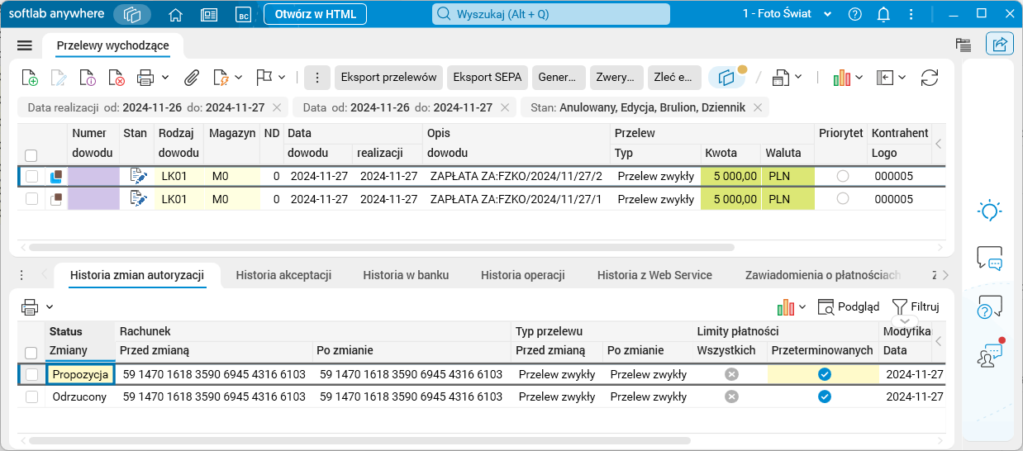Click the list view settings icon
1023x451 pixels.
tap(963, 45)
